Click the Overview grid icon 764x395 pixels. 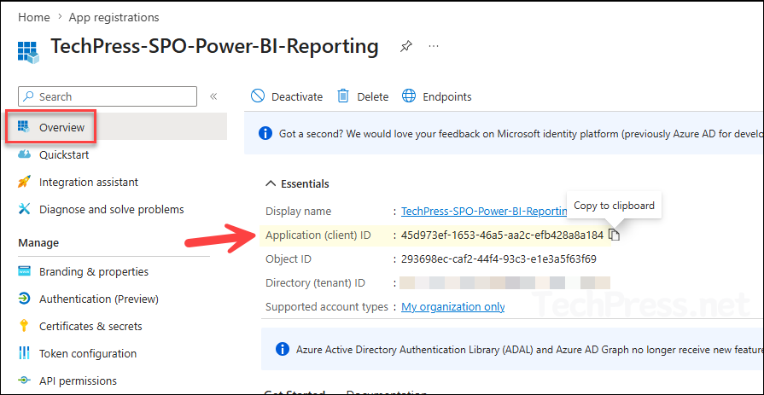click(x=24, y=127)
